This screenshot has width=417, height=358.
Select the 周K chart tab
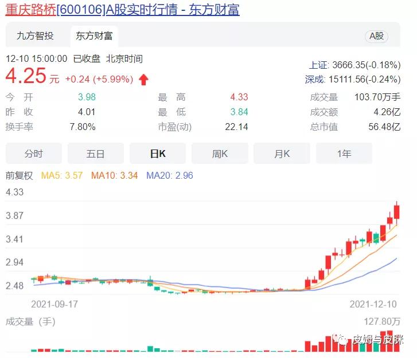coord(220,154)
